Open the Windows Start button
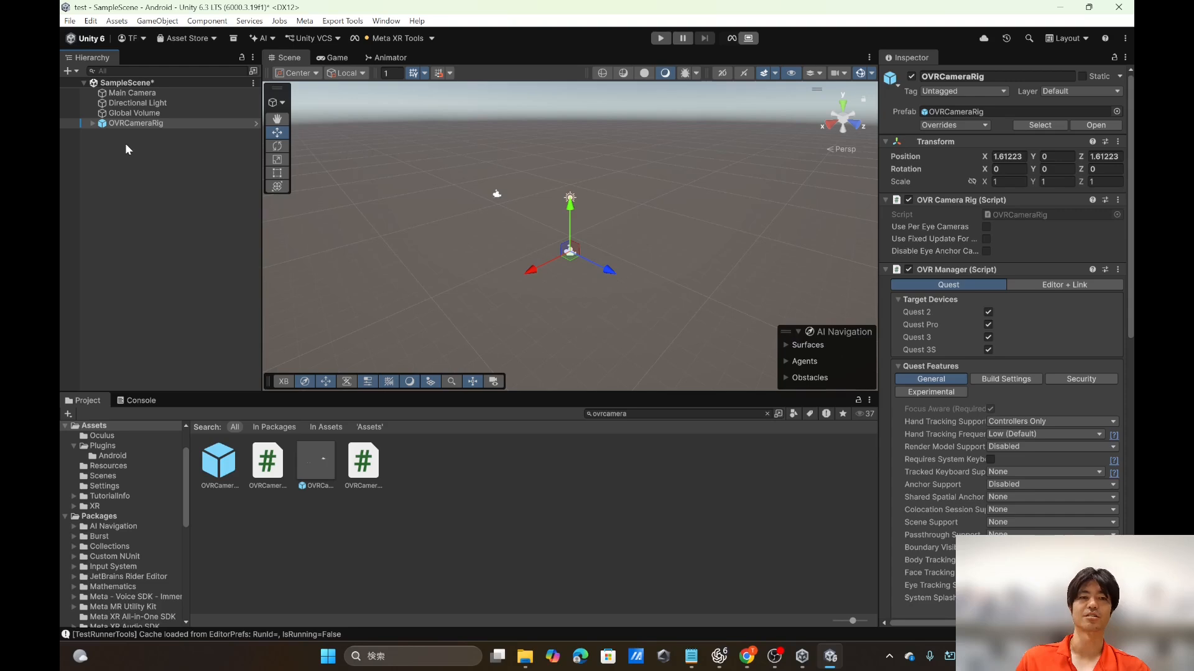The width and height of the screenshot is (1194, 671). click(328, 656)
